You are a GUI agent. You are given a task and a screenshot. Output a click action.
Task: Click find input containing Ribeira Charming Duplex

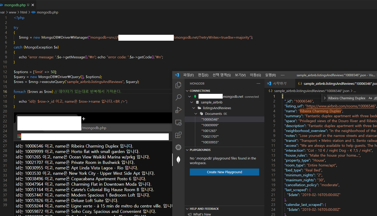click(x=347, y=98)
